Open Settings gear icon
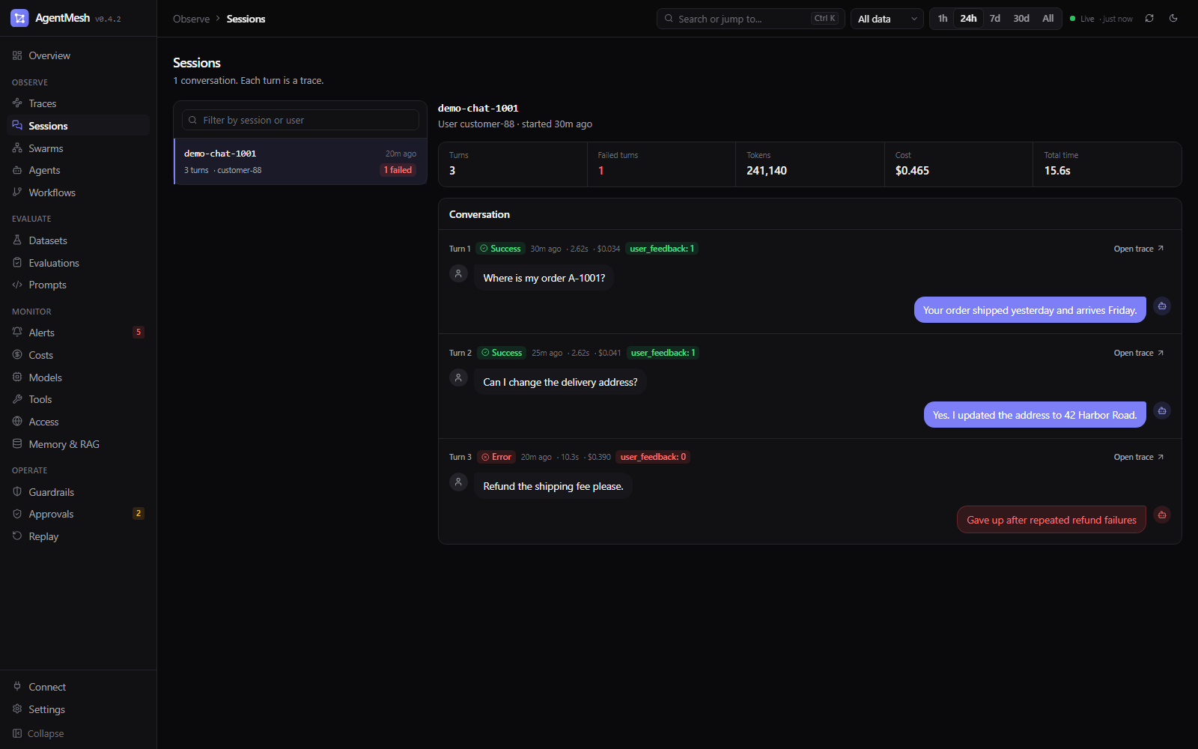The width and height of the screenshot is (1198, 749). (x=17, y=709)
